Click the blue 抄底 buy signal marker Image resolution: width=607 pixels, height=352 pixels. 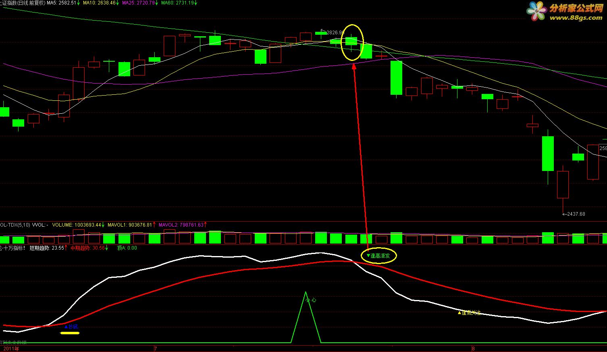pos(71,327)
